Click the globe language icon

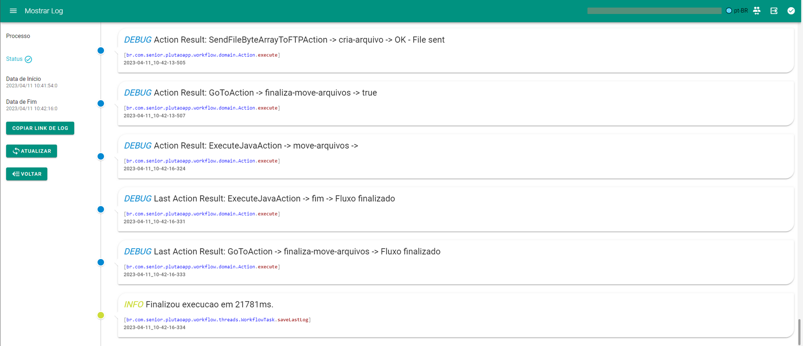click(729, 11)
